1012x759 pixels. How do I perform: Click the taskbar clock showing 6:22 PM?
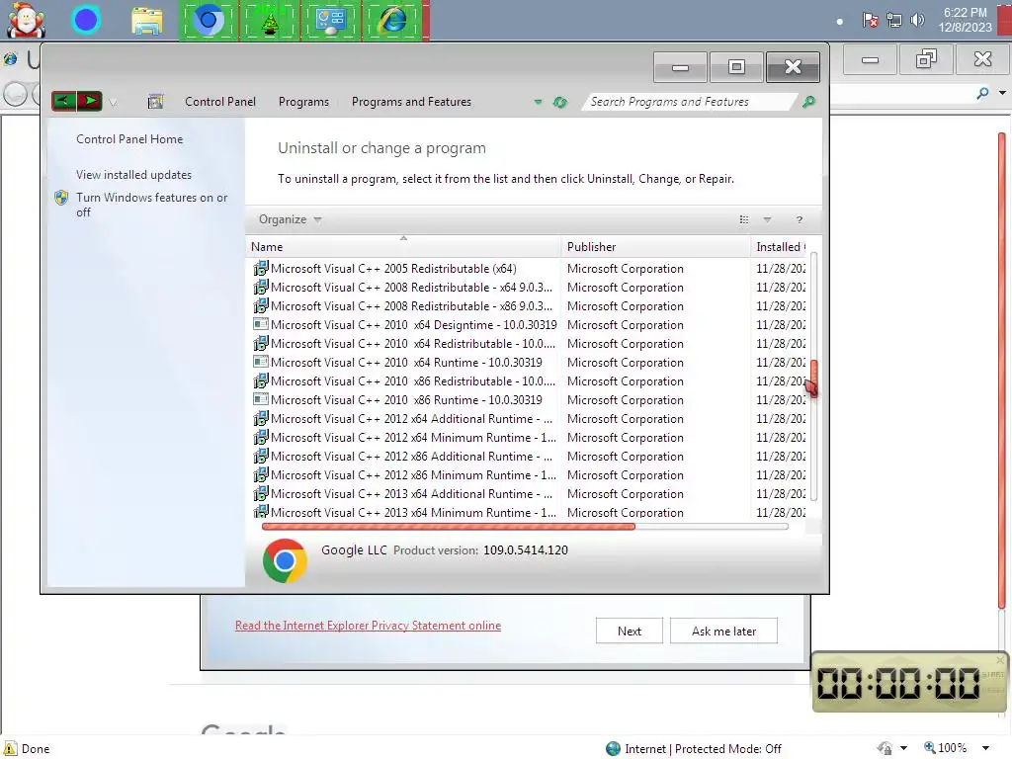pos(965,20)
